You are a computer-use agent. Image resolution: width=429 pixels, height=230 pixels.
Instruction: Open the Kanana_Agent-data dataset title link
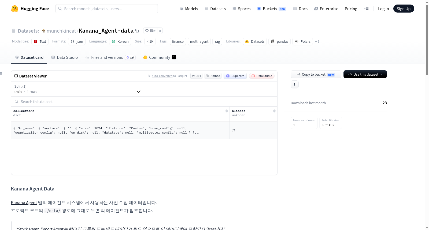(106, 31)
